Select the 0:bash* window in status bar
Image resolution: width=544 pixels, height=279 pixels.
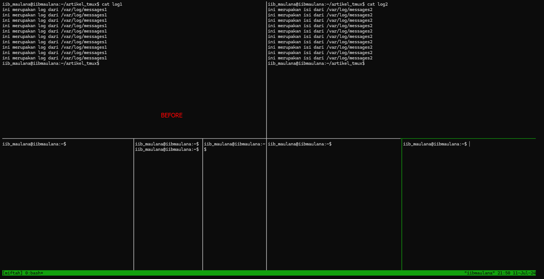point(34,273)
